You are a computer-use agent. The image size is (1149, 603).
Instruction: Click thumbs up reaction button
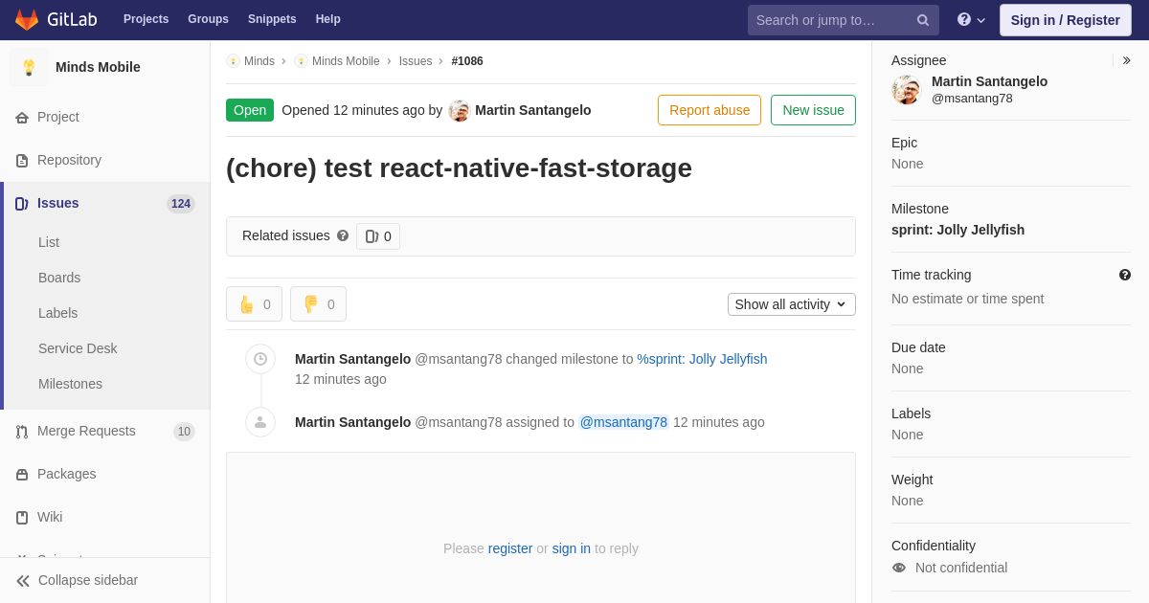254,304
